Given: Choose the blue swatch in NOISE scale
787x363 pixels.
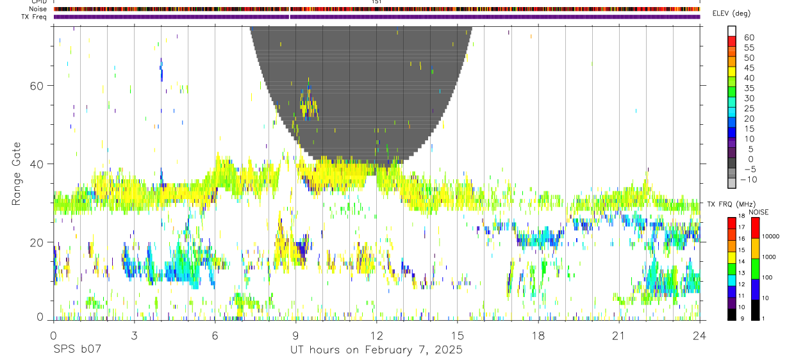Looking at the screenshot, I should (x=755, y=289).
